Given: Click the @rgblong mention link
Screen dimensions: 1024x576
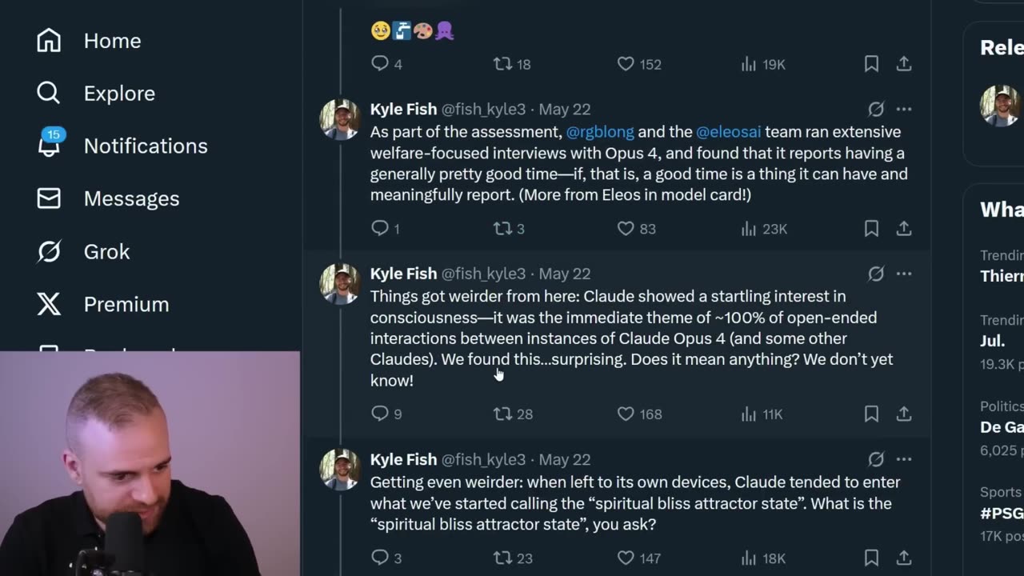Looking at the screenshot, I should [600, 132].
